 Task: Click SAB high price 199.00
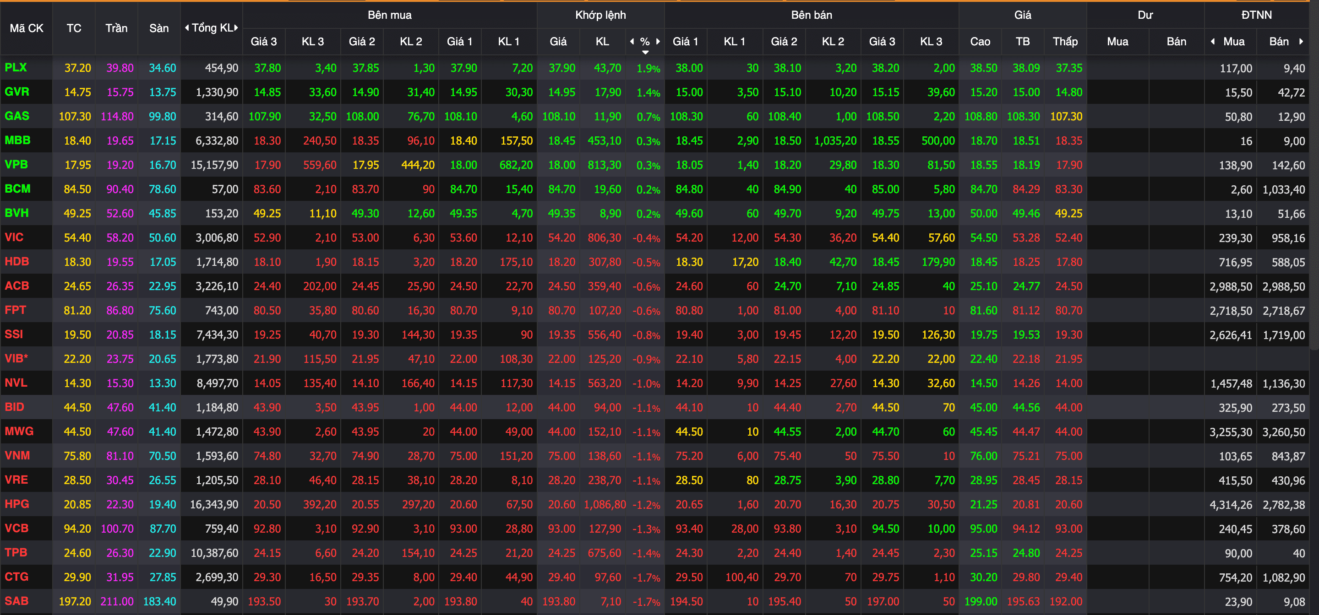coord(981,602)
